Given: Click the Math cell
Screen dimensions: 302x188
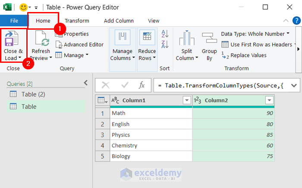Looking at the screenshot, I should tap(151, 113).
